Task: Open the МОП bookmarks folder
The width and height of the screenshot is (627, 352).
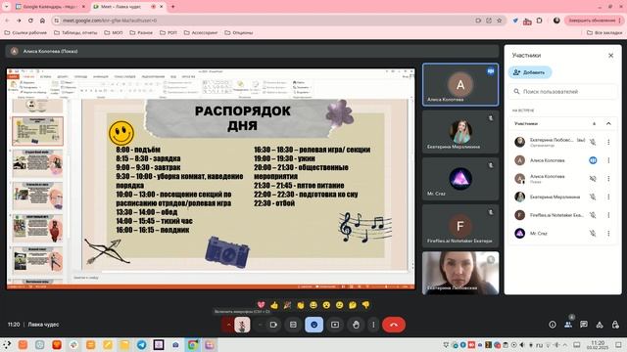Action: pyautogui.click(x=114, y=32)
